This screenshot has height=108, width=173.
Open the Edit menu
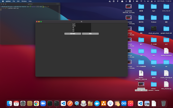18,1
